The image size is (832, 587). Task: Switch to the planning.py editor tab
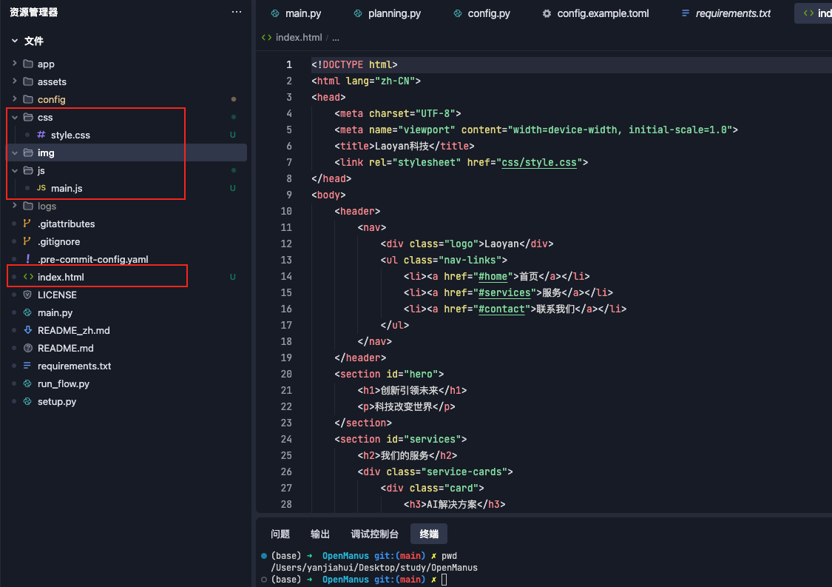[x=393, y=13]
